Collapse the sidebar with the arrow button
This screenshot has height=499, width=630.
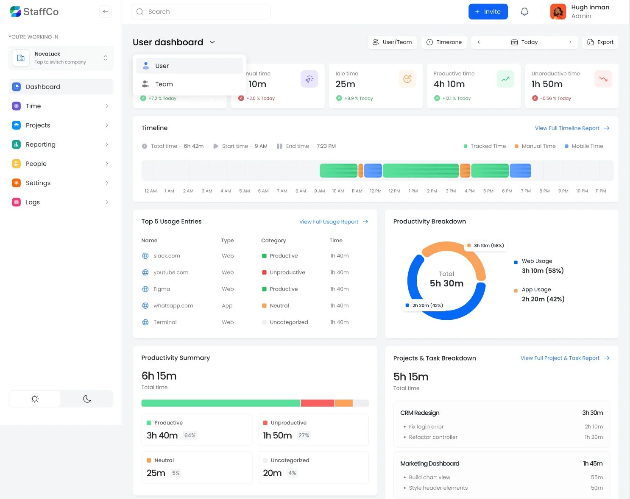[105, 11]
